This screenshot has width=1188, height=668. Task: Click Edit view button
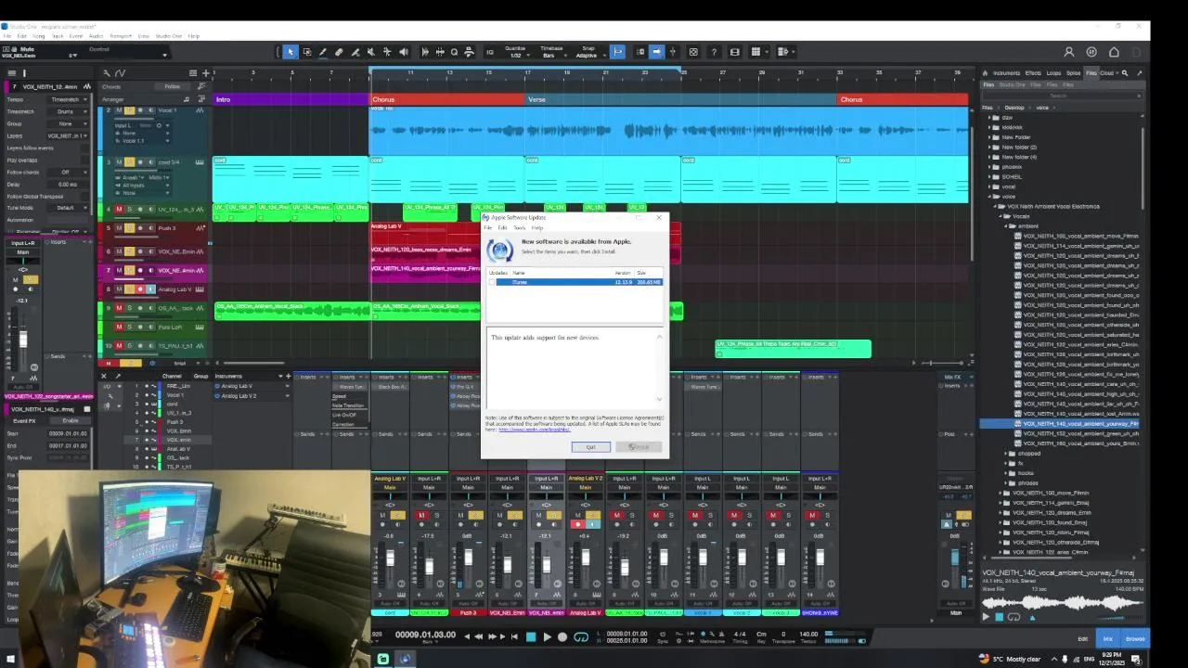click(1082, 638)
